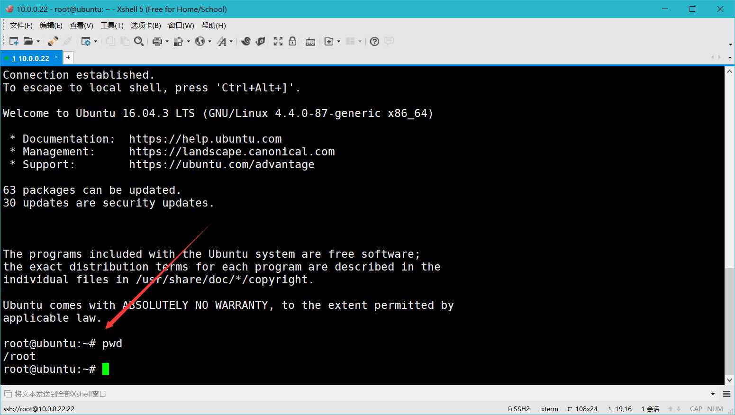Open the Find magnifier tool
Image resolution: width=735 pixels, height=415 pixels.
click(x=139, y=42)
